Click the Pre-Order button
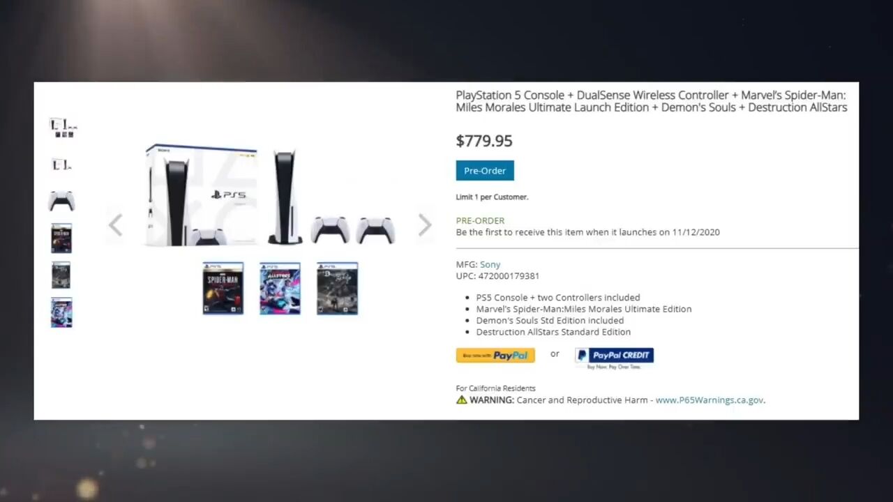The image size is (893, 502). [x=485, y=171]
